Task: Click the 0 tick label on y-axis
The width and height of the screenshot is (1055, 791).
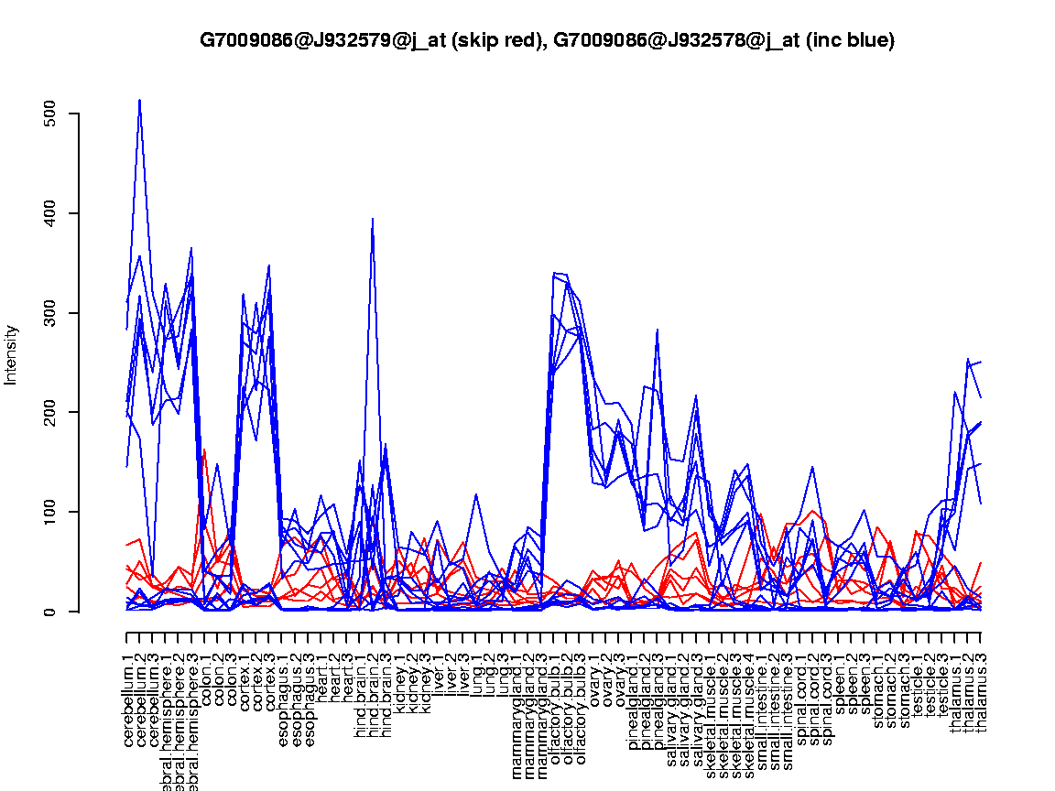Action: (49, 611)
